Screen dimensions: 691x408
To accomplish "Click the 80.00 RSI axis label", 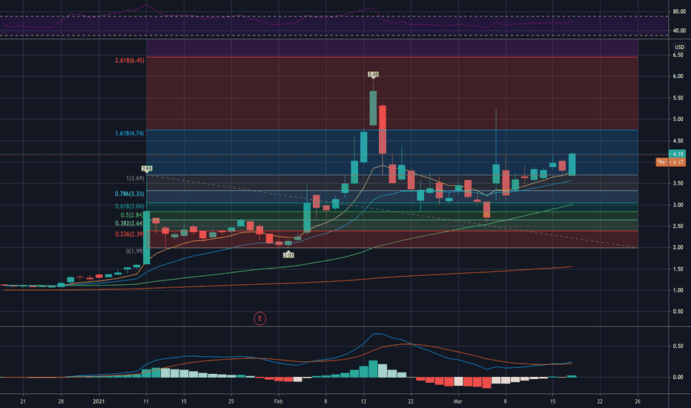I will (679, 11).
